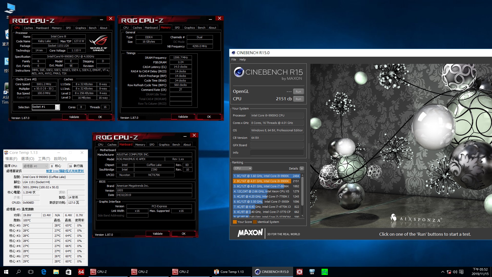The width and height of the screenshot is (492, 277).
Task: Click Identical System legend swatch
Action: [x=255, y=222]
